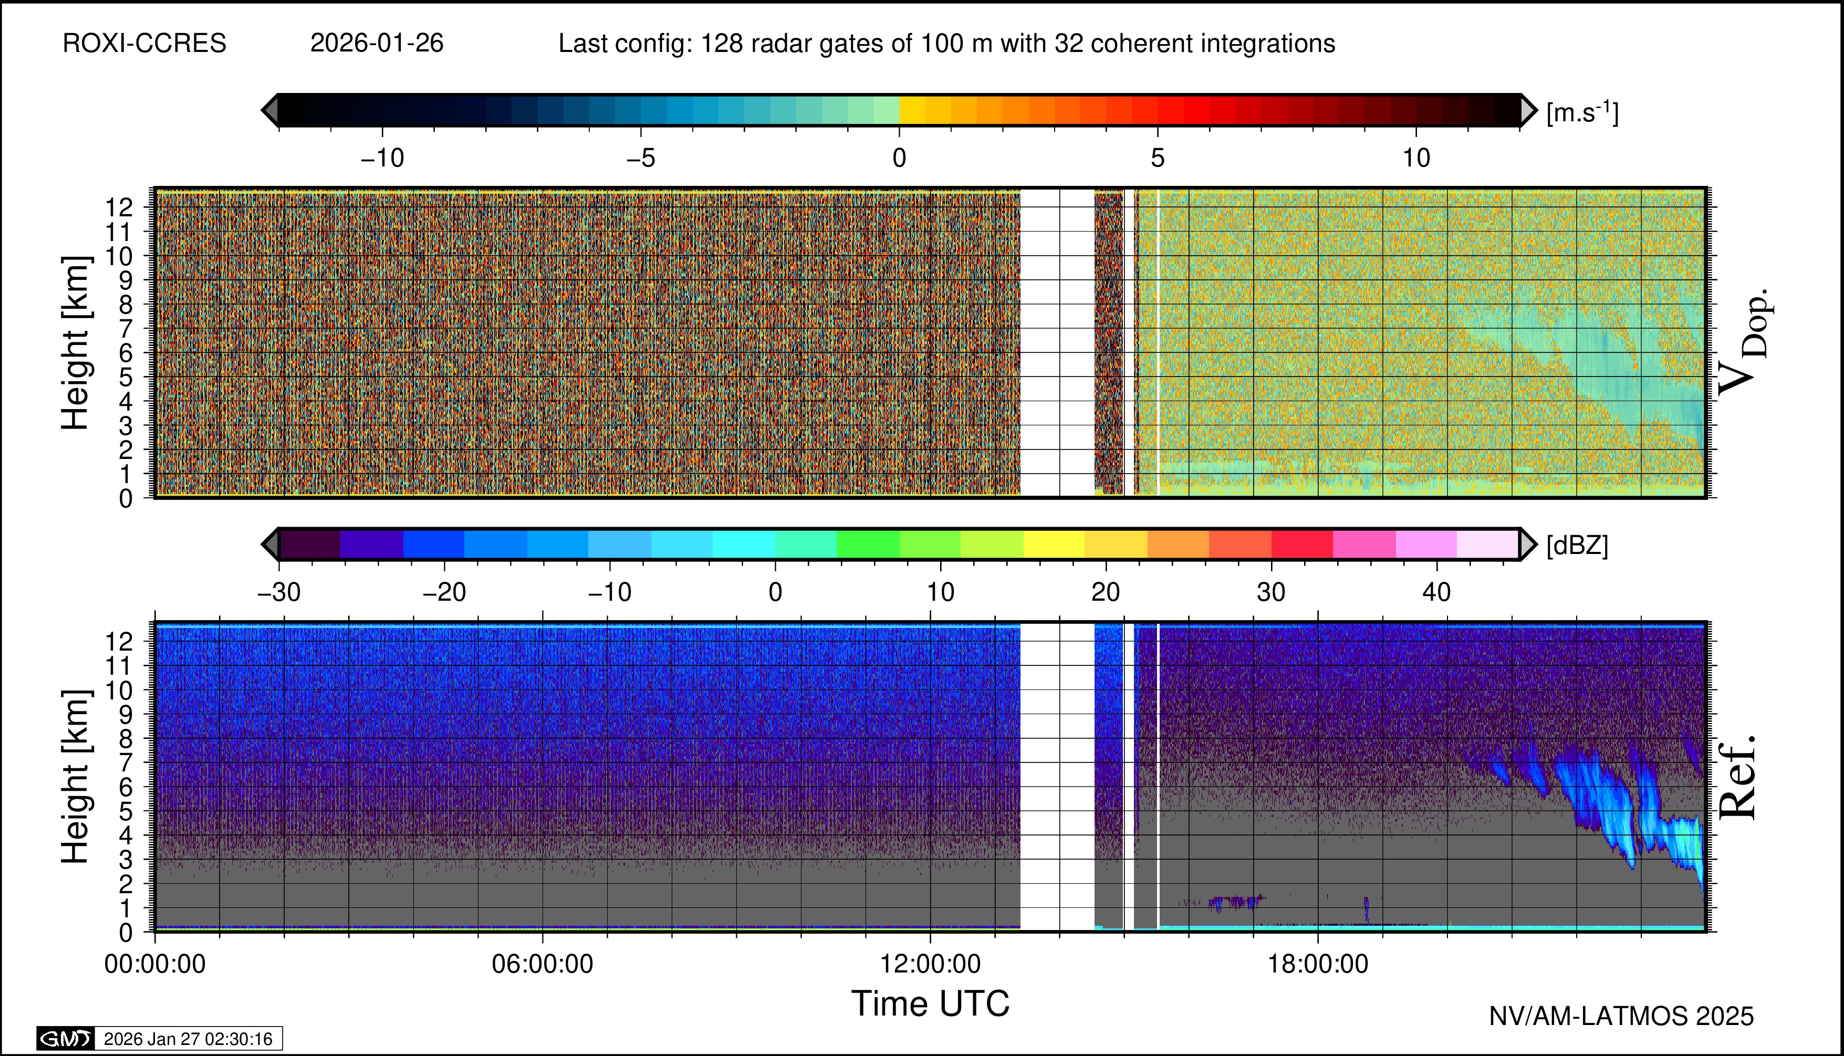The image size is (1844, 1056).
Task: Click the 0 m/s point on velocity colorbar
Action: click(x=900, y=110)
